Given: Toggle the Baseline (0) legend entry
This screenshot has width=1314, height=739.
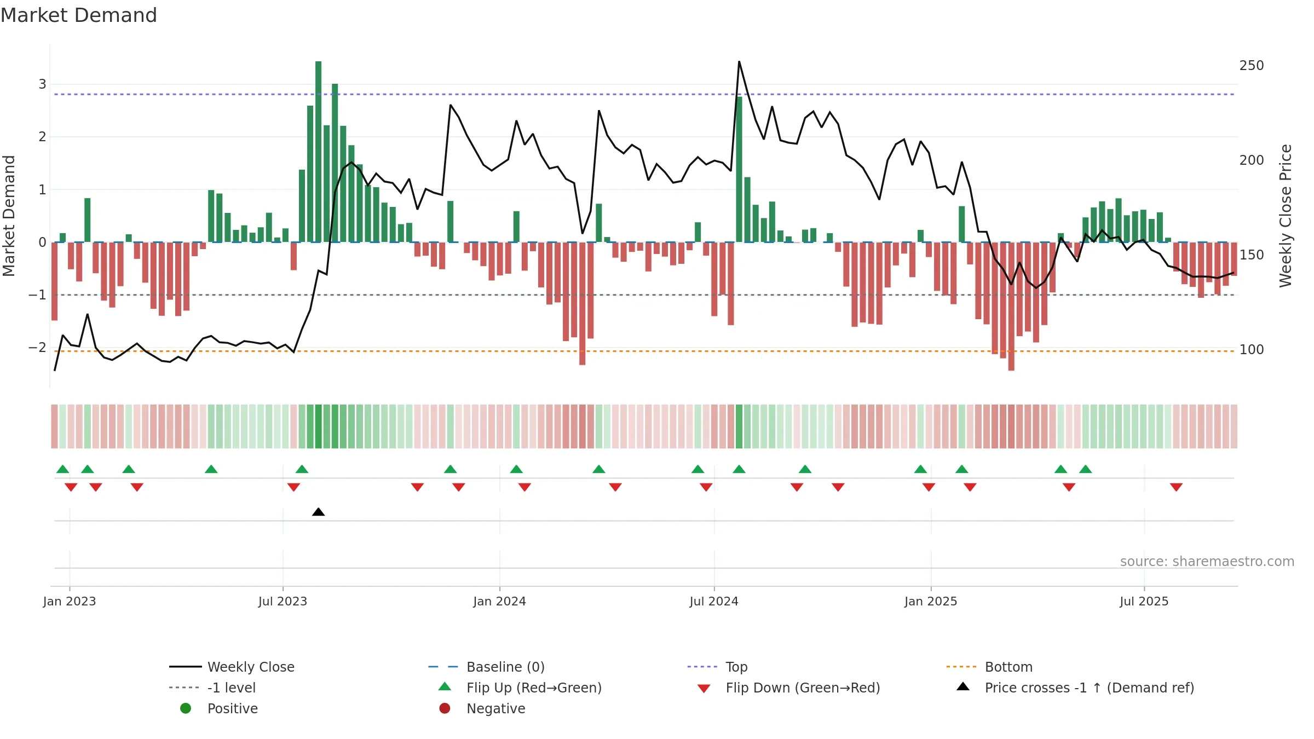Looking at the screenshot, I should 486,667.
